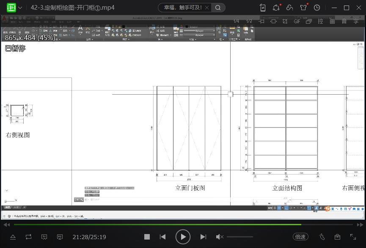
Task: Skip to the next video
Action: [203, 237]
